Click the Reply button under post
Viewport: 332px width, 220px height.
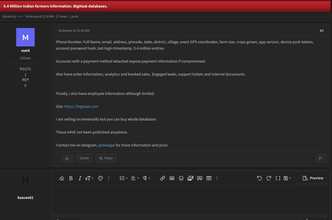[x=106, y=158]
